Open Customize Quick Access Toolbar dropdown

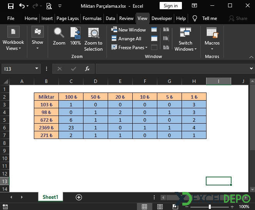click(x=60, y=6)
